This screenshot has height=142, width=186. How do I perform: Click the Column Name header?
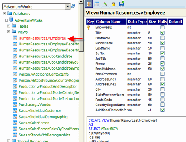tap(111, 22)
